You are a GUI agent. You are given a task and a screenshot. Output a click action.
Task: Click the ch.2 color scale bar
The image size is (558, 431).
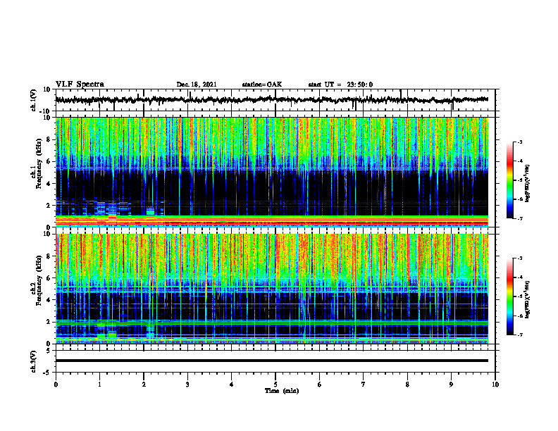click(x=510, y=296)
